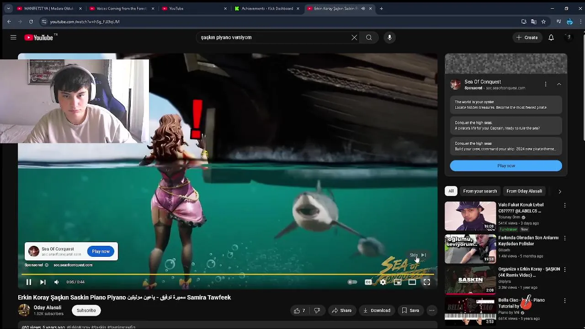The height and width of the screenshot is (329, 585).
Task: Open the YouTube hamburger guide menu
Action: pyautogui.click(x=13, y=37)
